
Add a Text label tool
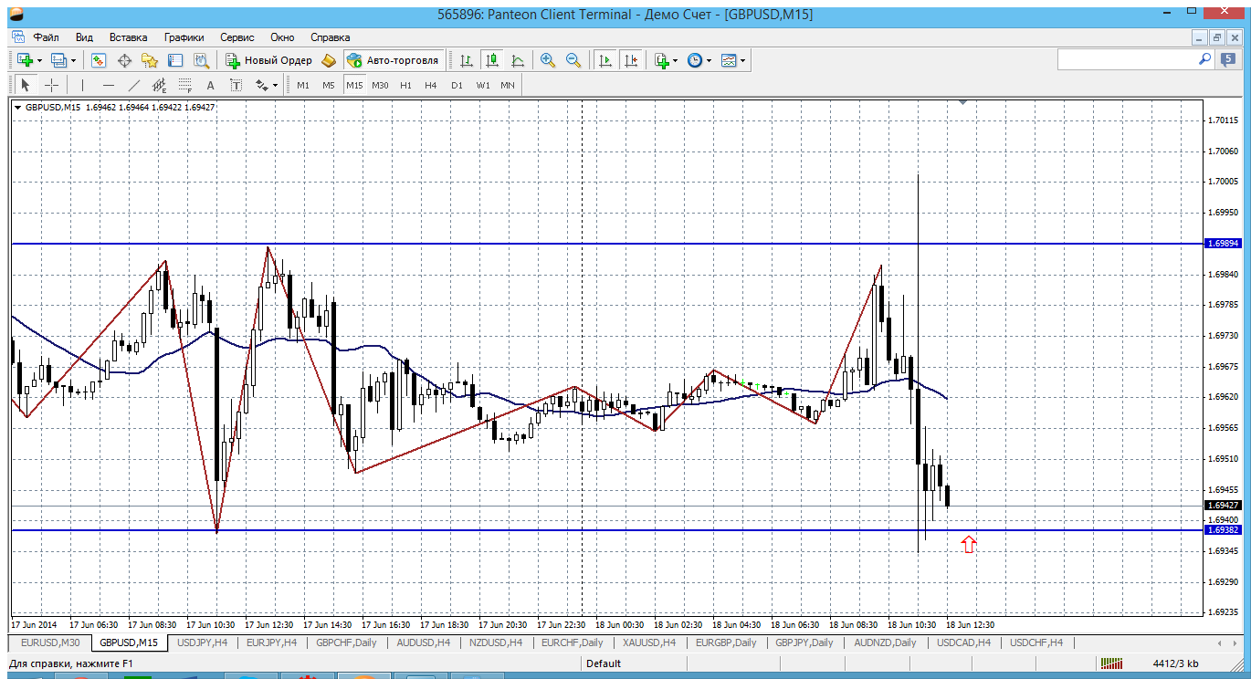coord(210,85)
